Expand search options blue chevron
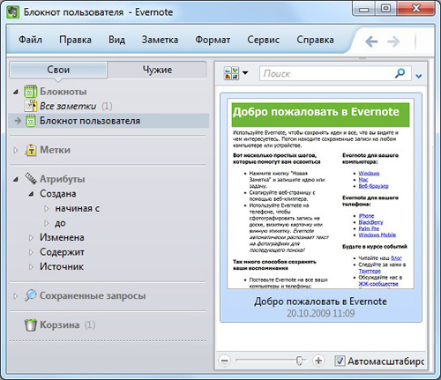Image resolution: width=441 pixels, height=380 pixels. [x=419, y=76]
